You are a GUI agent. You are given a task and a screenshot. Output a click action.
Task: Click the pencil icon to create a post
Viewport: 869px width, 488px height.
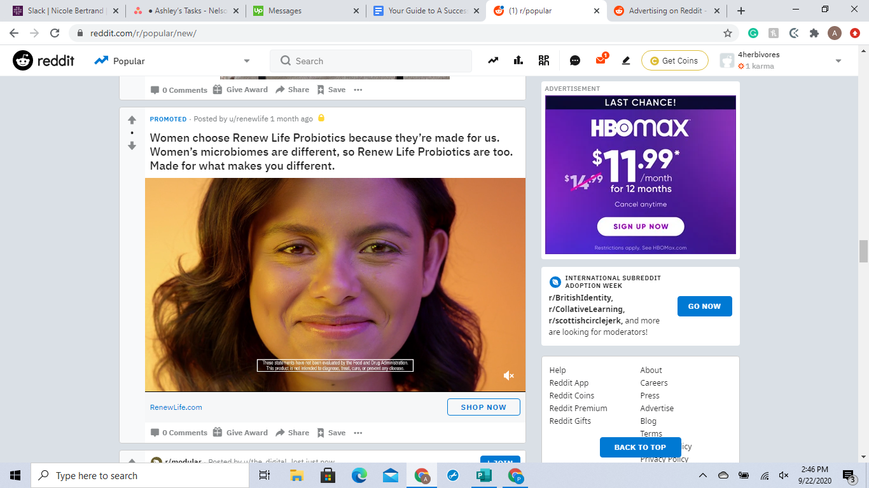[626, 61]
